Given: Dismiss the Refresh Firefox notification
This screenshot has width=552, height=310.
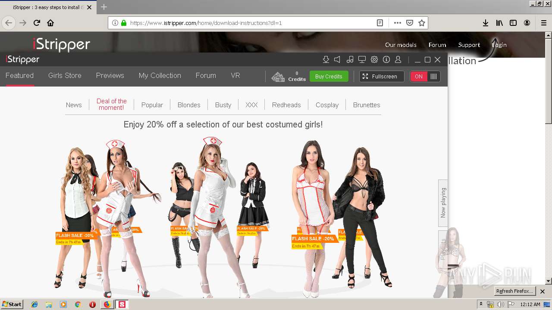Looking at the screenshot, I should tap(543, 291).
